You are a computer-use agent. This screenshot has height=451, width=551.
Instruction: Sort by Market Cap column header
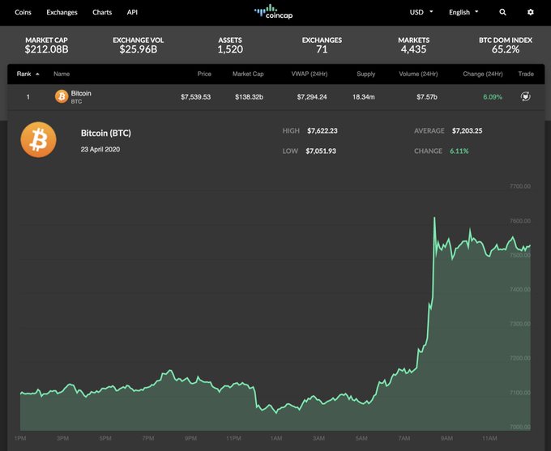tap(248, 74)
